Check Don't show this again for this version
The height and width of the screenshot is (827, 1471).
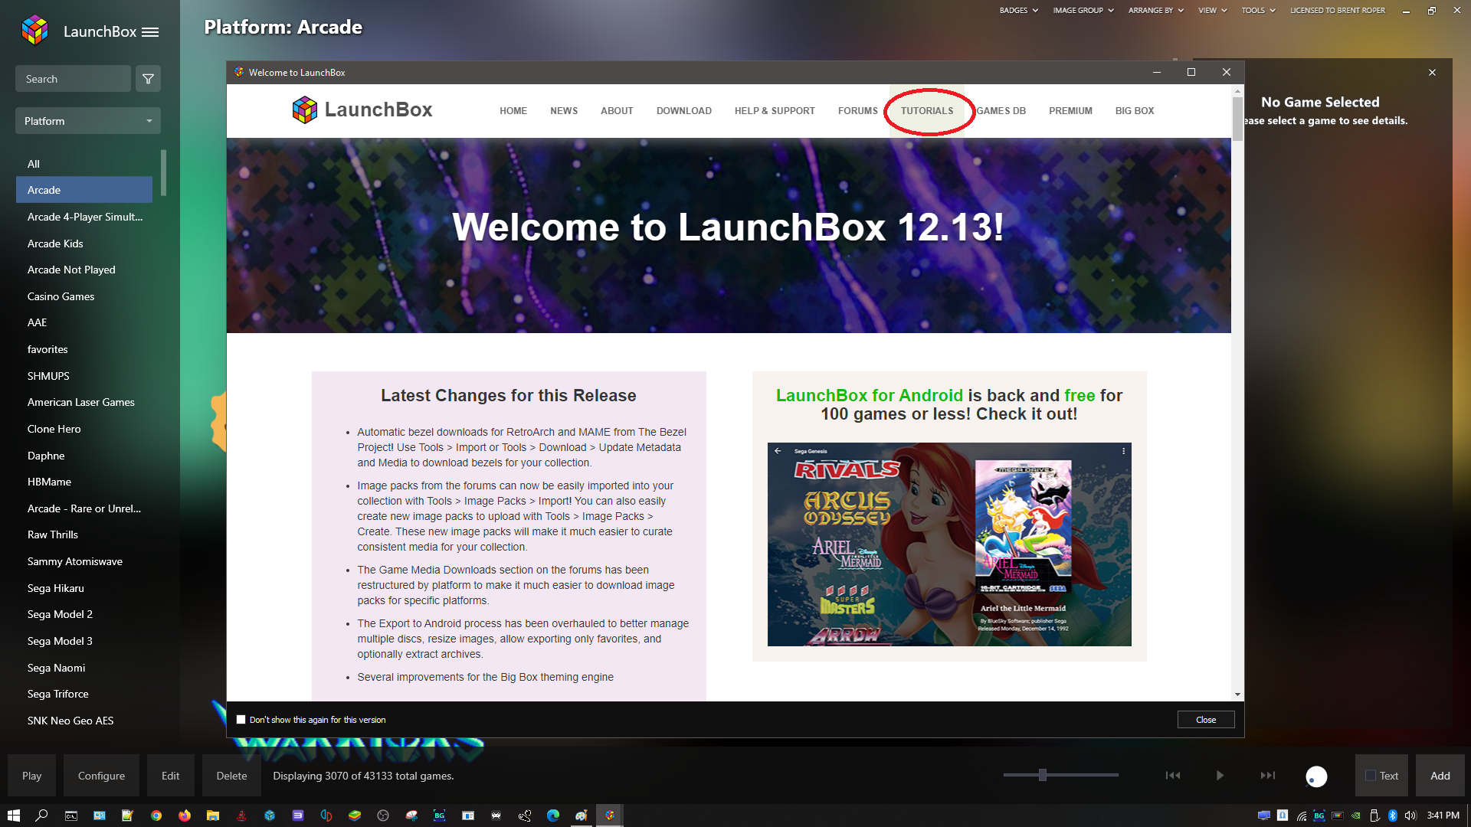pos(241,720)
